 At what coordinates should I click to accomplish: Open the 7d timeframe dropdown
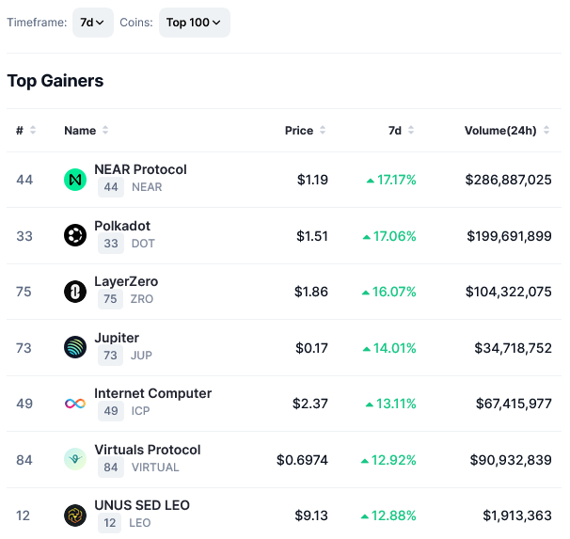point(92,23)
